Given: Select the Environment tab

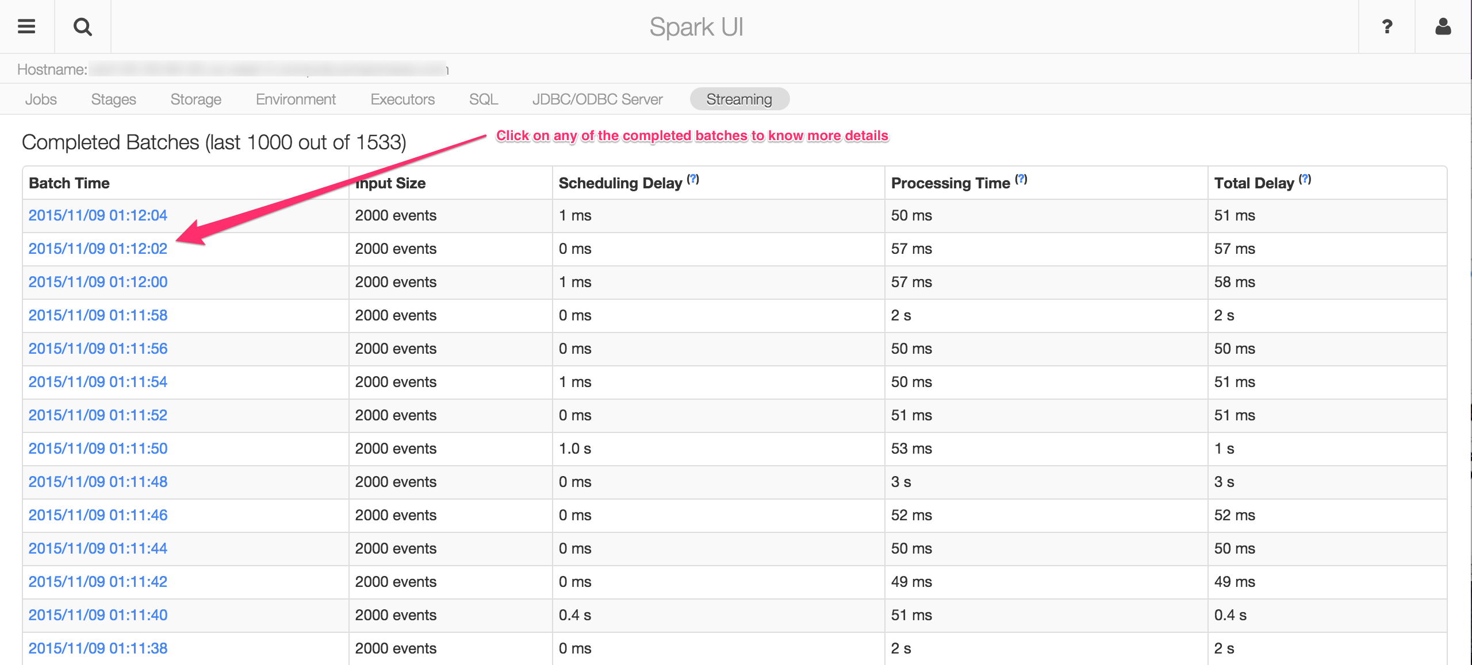Looking at the screenshot, I should point(296,99).
